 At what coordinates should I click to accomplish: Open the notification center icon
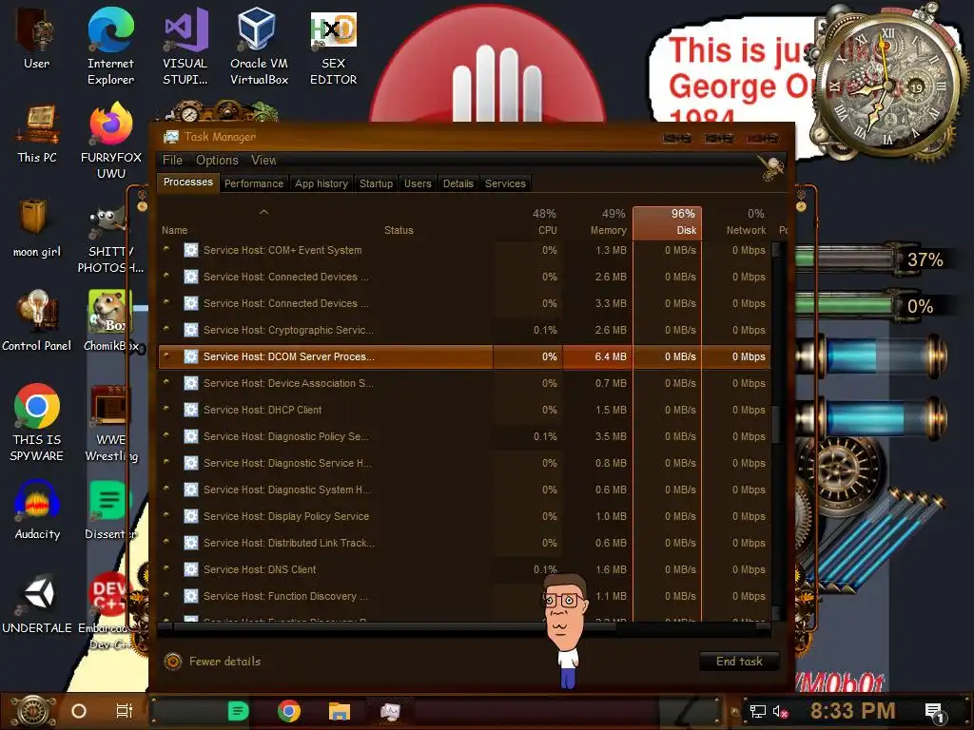pyautogui.click(x=934, y=713)
